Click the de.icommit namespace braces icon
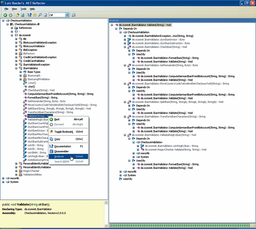The width and height of the screenshot is (256, 229). coord(16,35)
